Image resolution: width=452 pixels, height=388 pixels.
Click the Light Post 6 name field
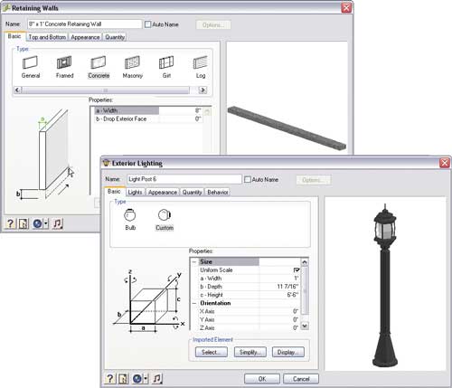click(x=184, y=179)
